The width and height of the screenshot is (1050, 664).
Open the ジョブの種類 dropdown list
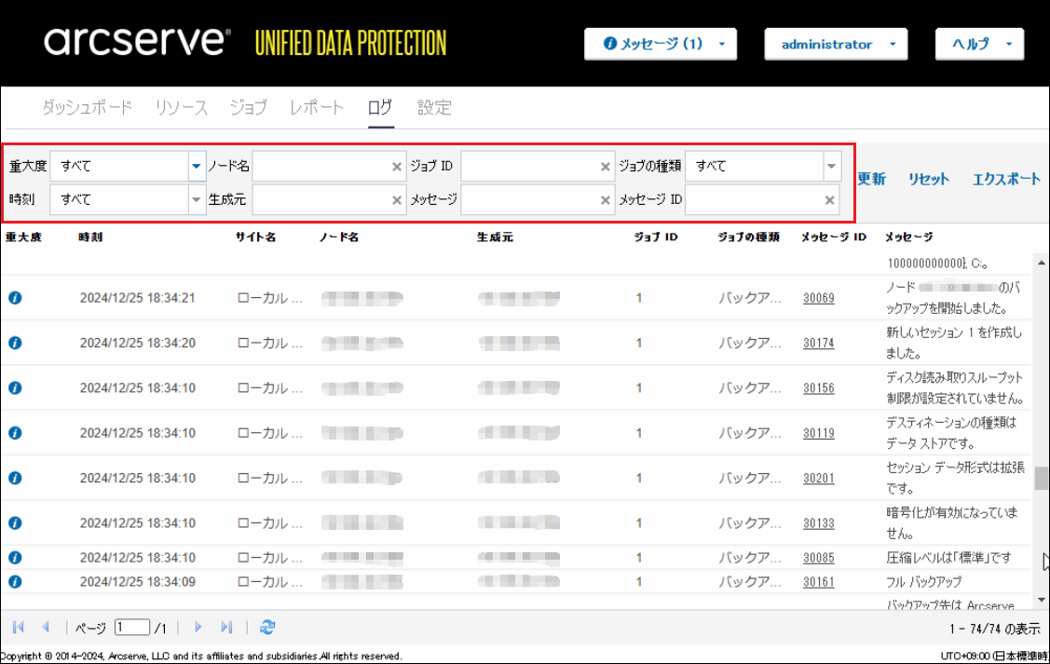(831, 167)
